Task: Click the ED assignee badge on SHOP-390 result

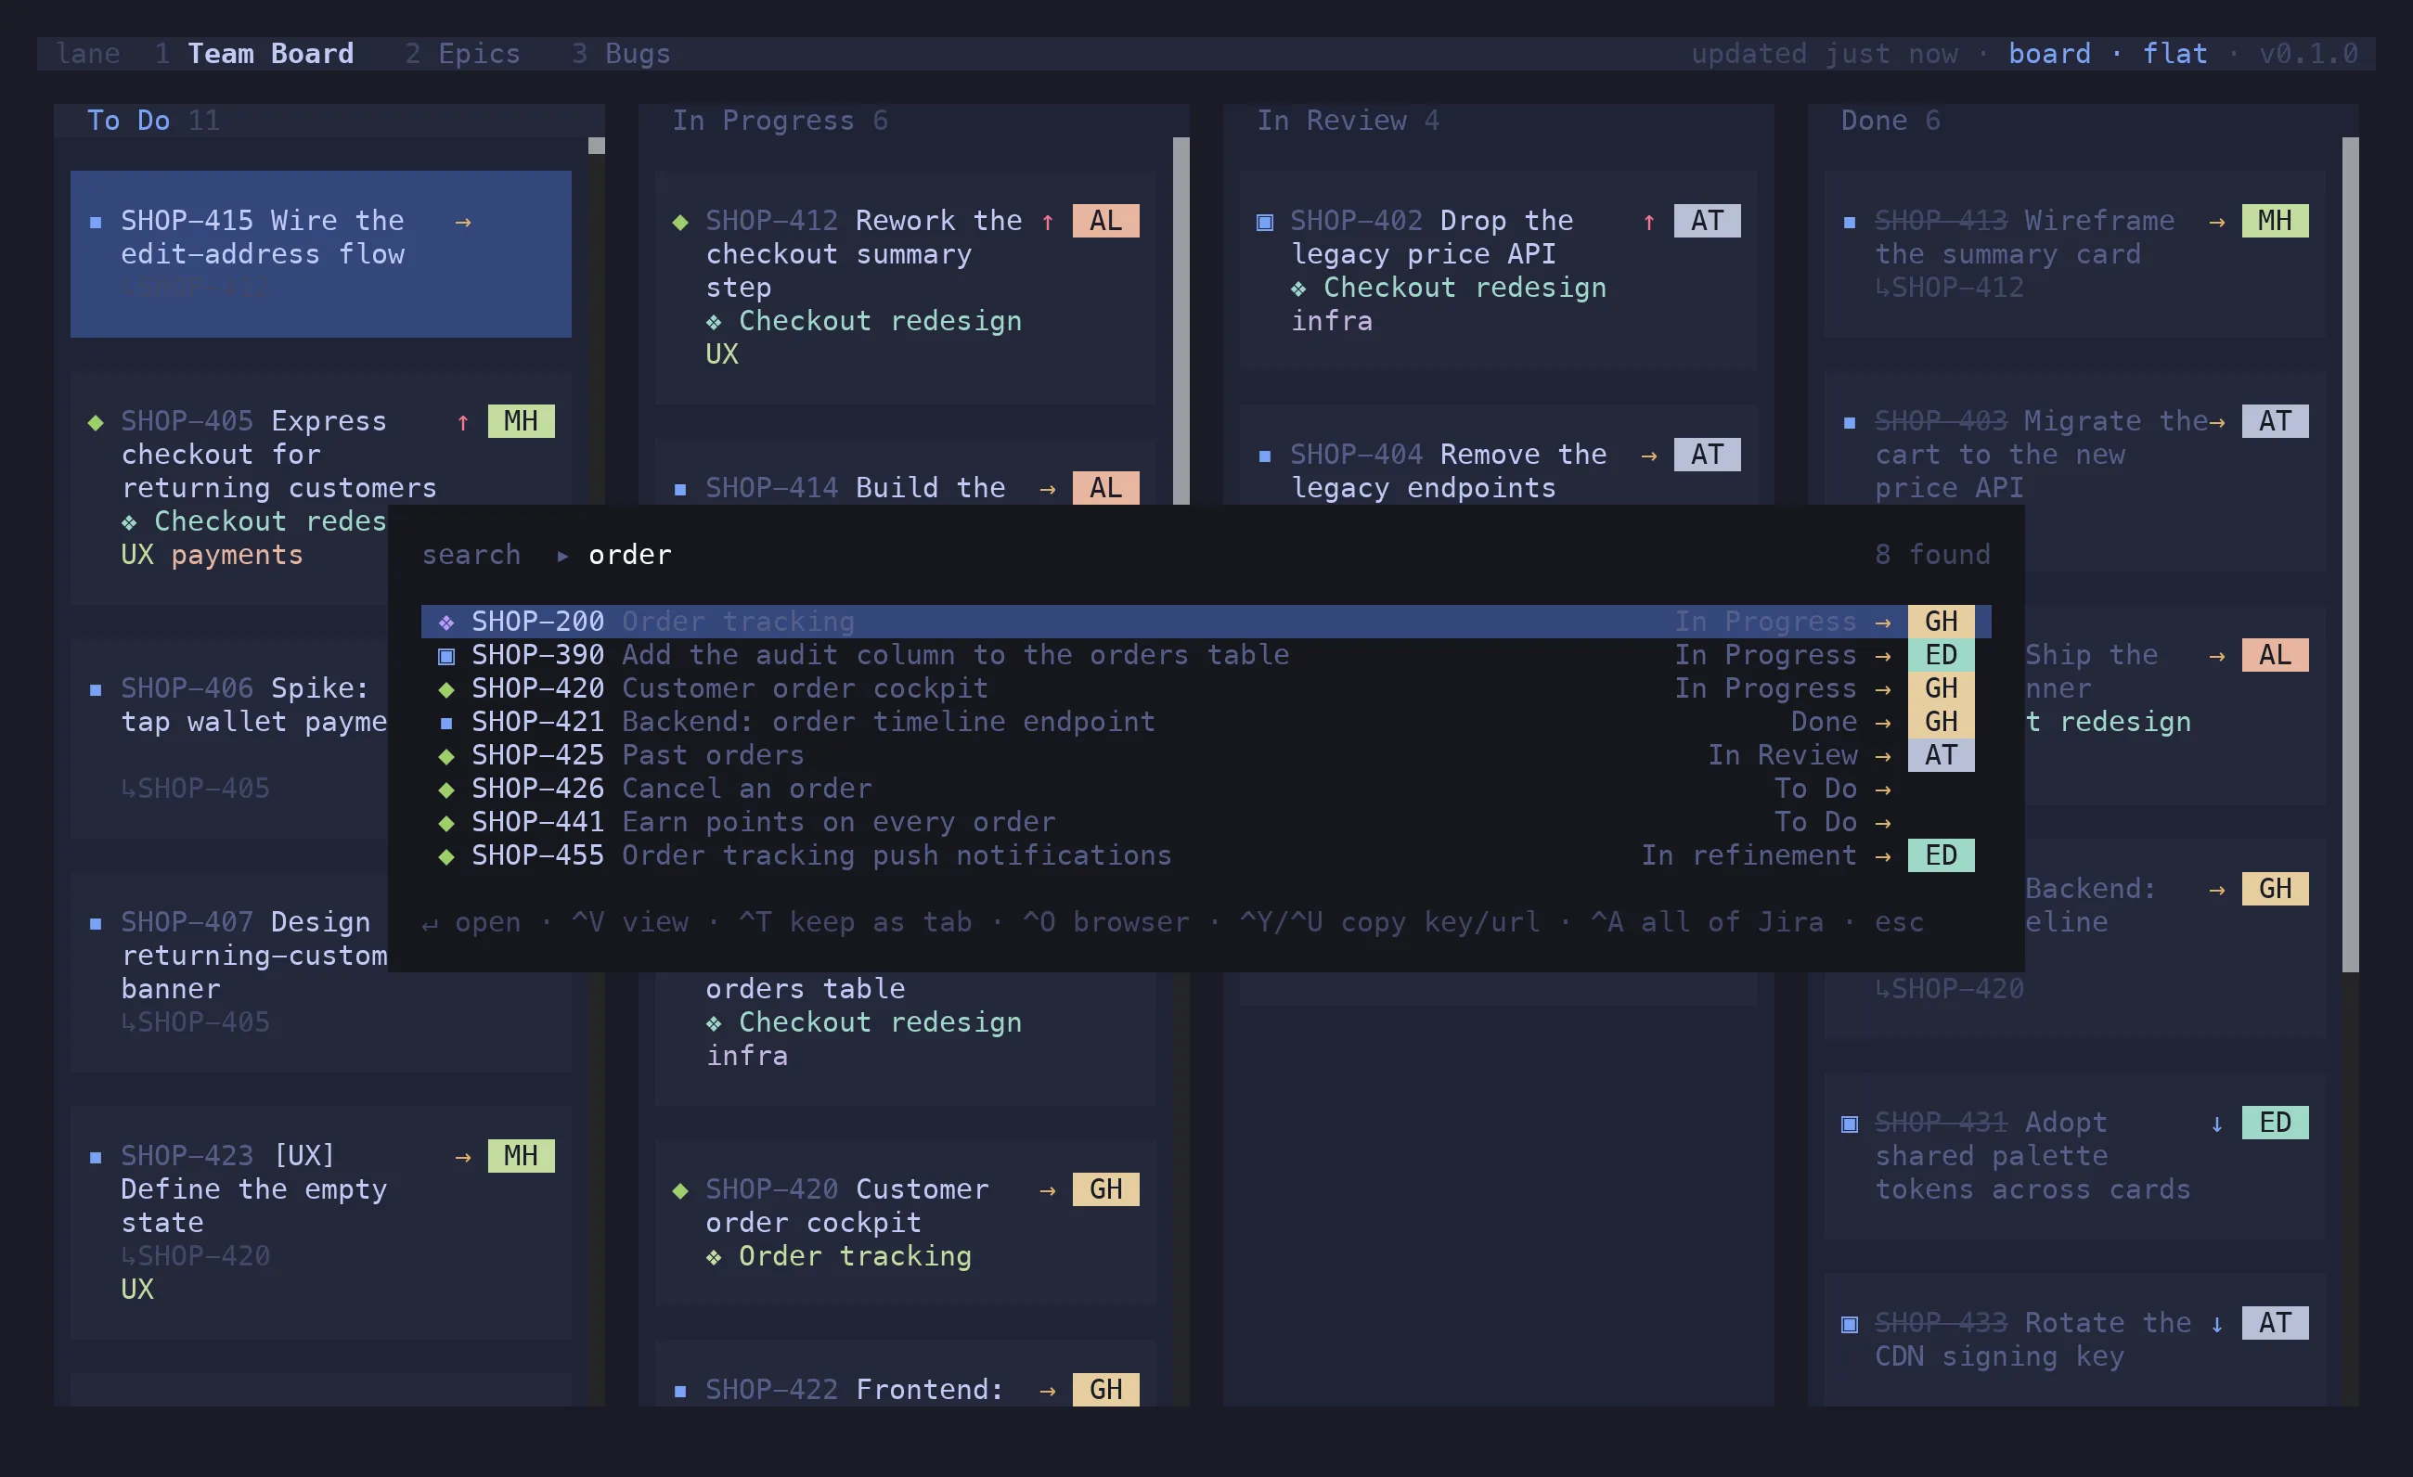Action: [x=1941, y=655]
